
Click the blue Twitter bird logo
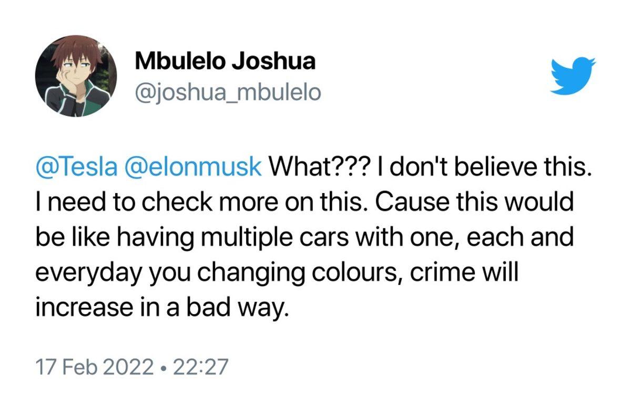(573, 76)
